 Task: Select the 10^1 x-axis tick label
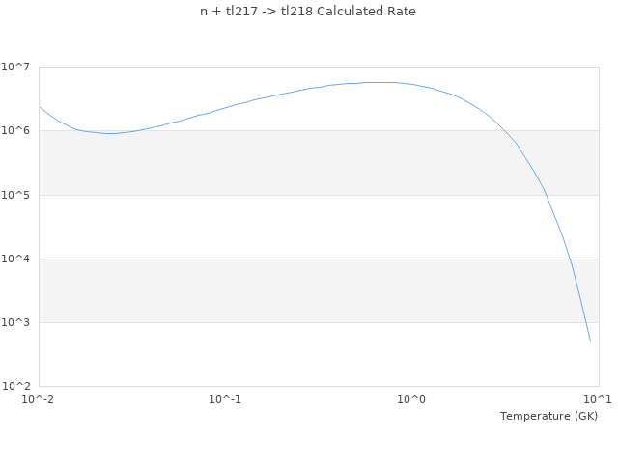coord(598,399)
